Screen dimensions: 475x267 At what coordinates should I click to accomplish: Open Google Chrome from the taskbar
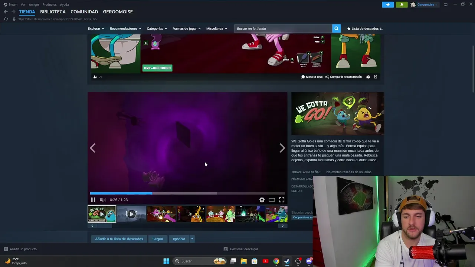[276, 261]
